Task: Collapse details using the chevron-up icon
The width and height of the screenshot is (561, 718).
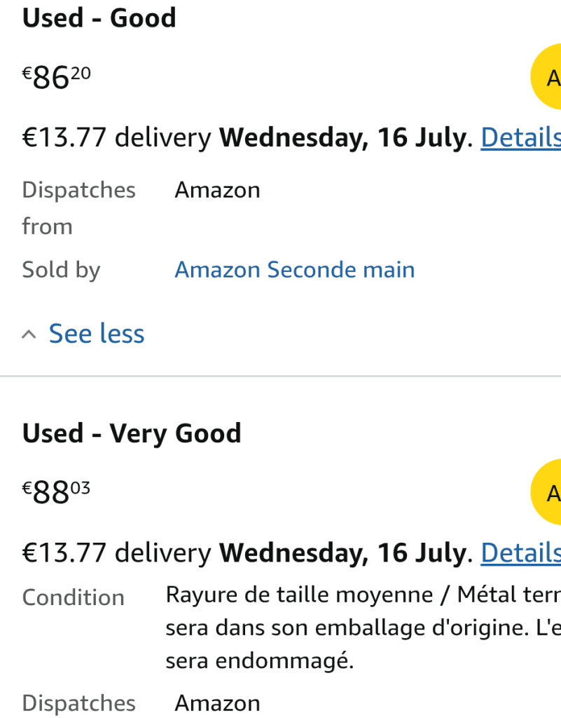Action: 29,334
